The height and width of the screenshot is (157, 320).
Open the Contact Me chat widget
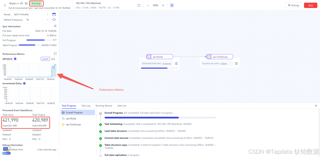click(x=6, y=151)
